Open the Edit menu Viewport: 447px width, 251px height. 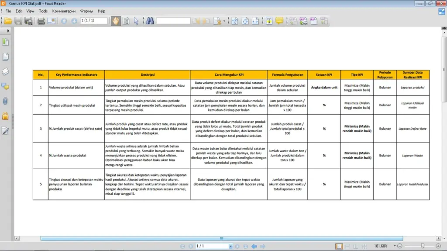[x=18, y=11]
